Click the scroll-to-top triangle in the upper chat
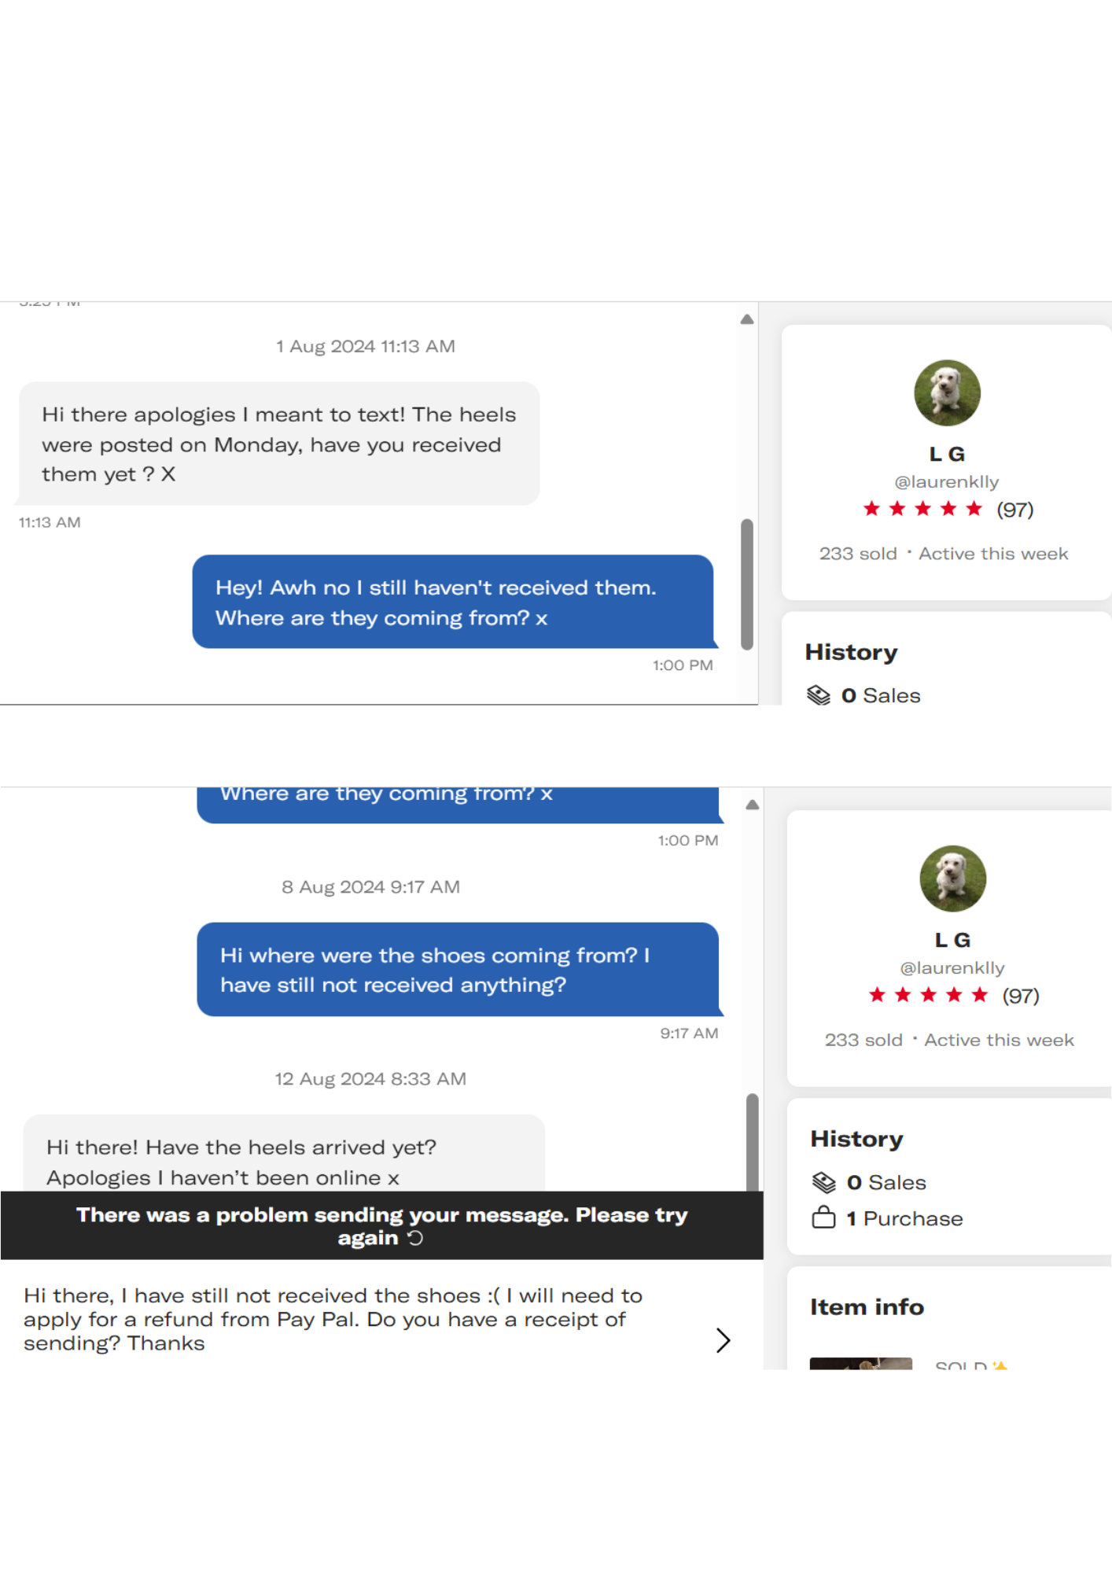1112x1573 pixels. [746, 318]
